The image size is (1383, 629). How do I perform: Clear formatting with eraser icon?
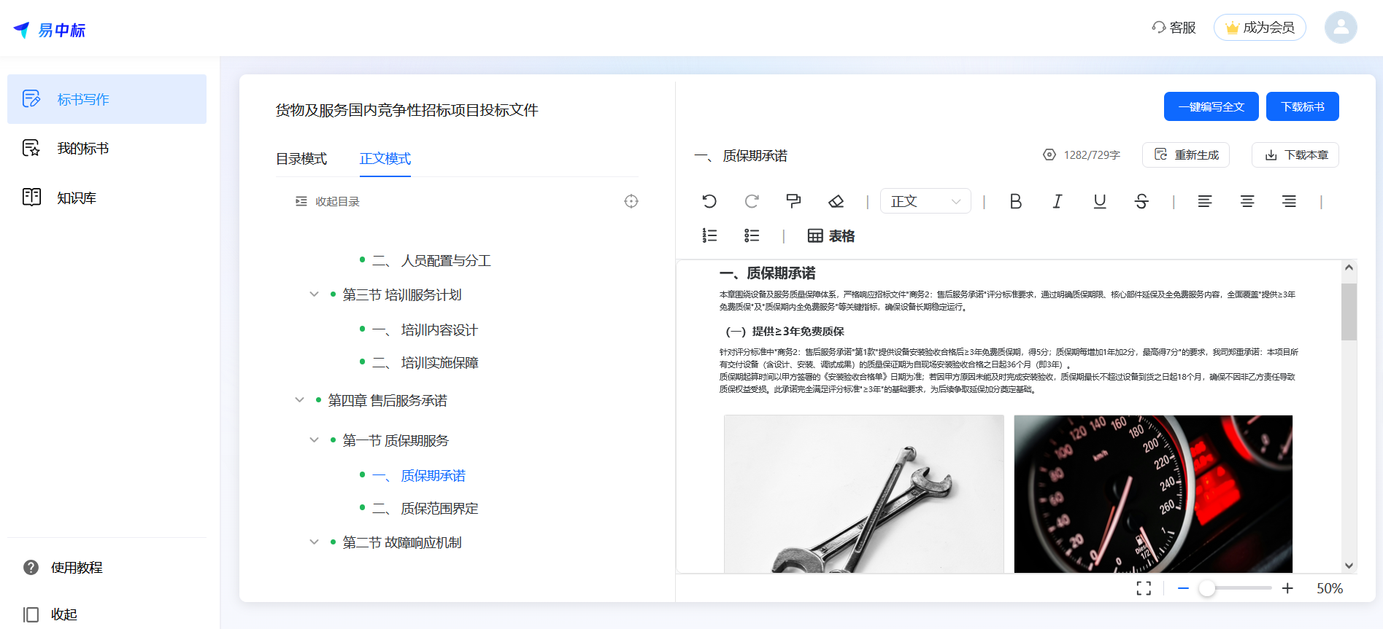836,201
